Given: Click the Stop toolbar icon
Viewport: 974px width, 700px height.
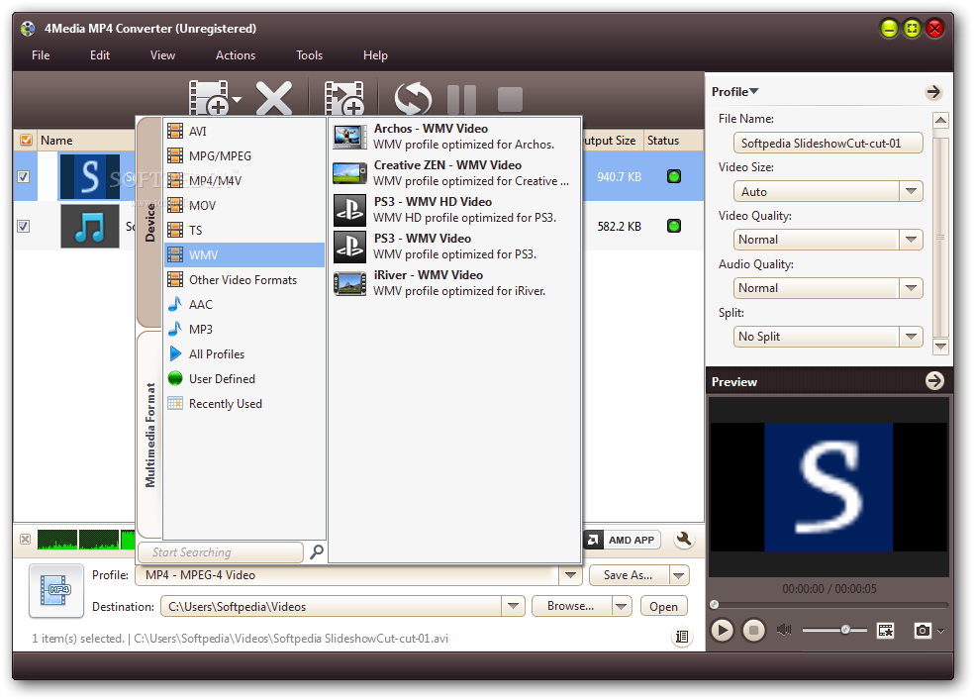Looking at the screenshot, I should (510, 99).
